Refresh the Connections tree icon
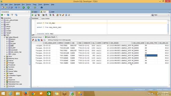 (x=8, y=15)
